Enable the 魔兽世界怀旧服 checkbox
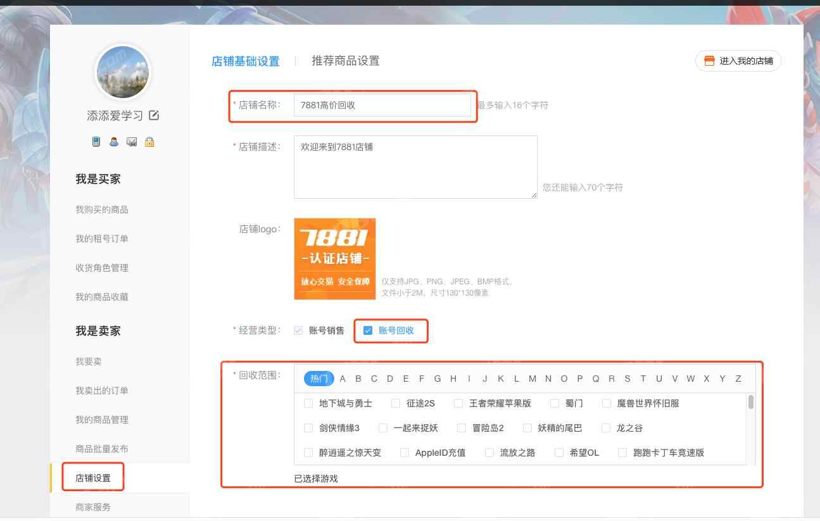The height and width of the screenshot is (521, 820). pos(606,403)
